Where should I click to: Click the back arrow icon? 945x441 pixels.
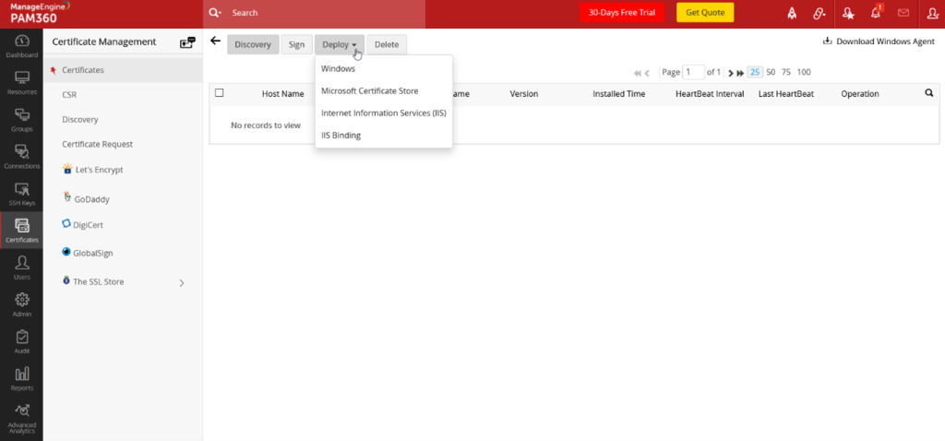tap(215, 42)
